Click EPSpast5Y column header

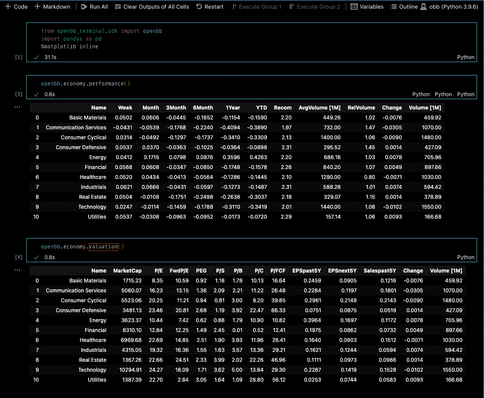[x=307, y=271]
